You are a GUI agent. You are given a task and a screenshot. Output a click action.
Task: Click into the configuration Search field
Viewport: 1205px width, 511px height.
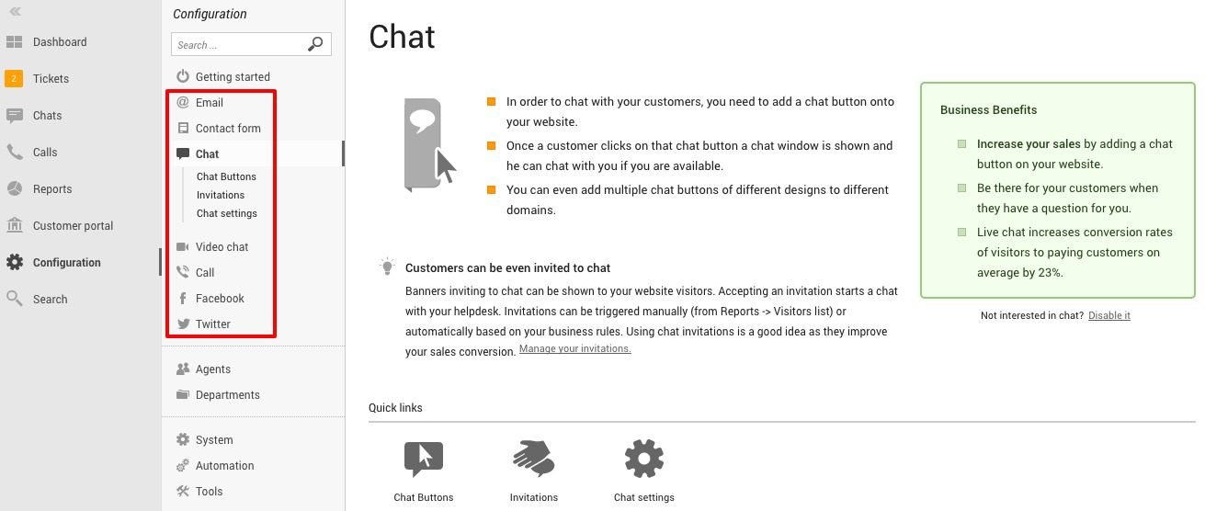(239, 44)
